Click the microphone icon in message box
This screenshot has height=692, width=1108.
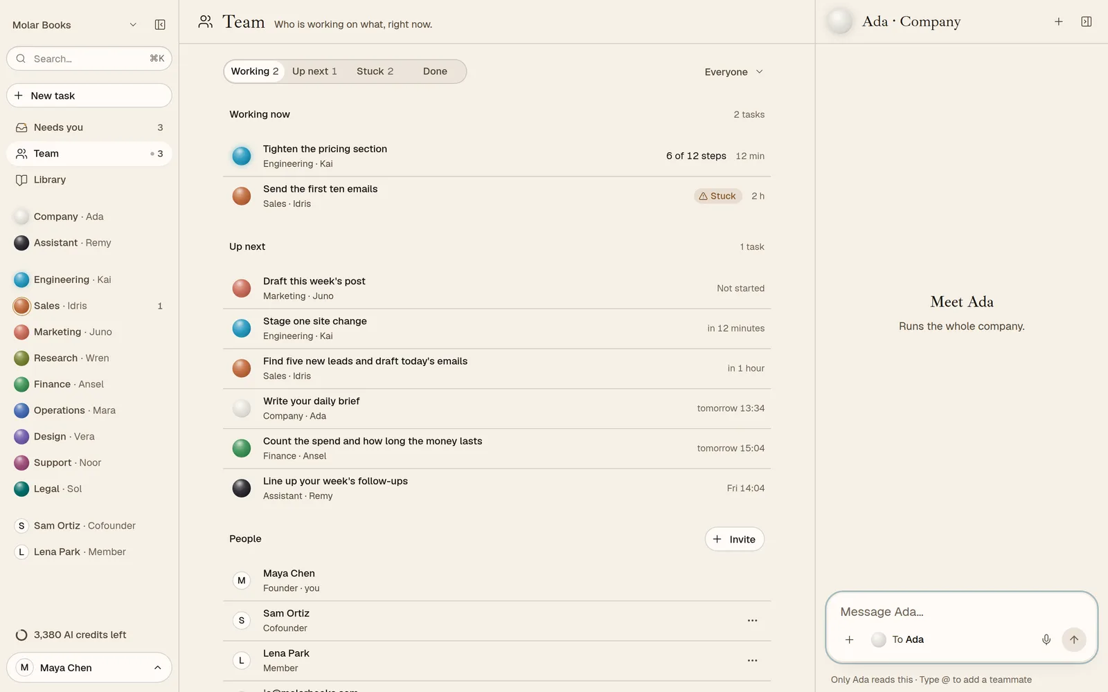(1046, 639)
